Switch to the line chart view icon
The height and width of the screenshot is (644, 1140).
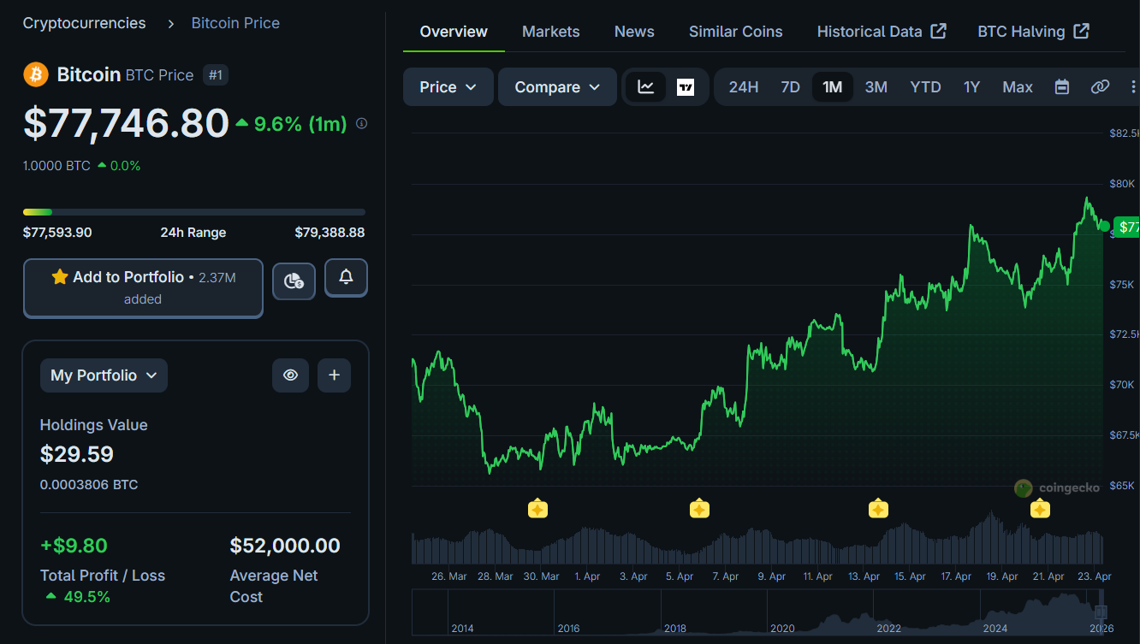tap(646, 87)
